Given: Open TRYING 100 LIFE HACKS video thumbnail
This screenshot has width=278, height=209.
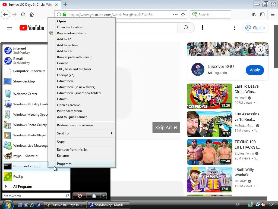Looking at the screenshot, I should [x=209, y=152].
